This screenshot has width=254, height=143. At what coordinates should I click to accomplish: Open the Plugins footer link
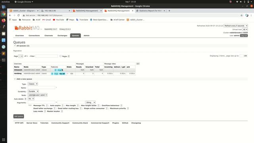[115, 123]
